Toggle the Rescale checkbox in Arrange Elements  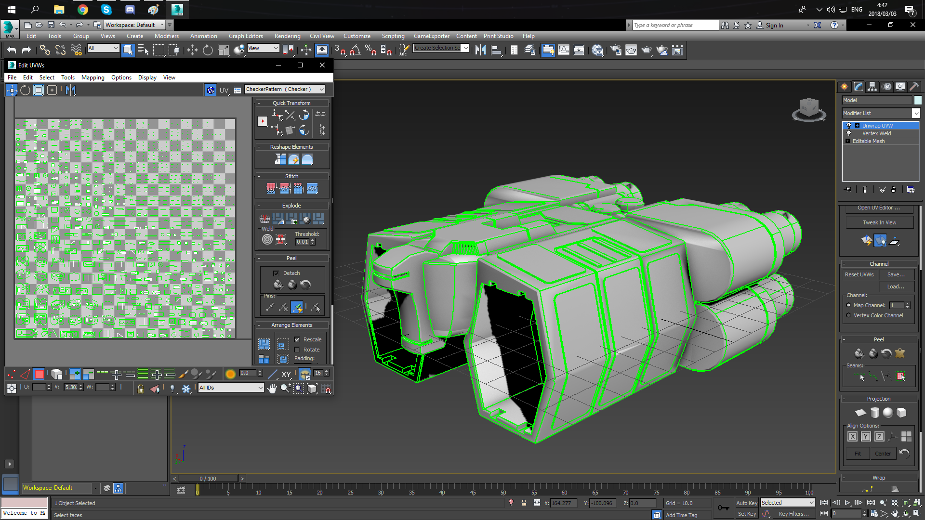pos(297,339)
